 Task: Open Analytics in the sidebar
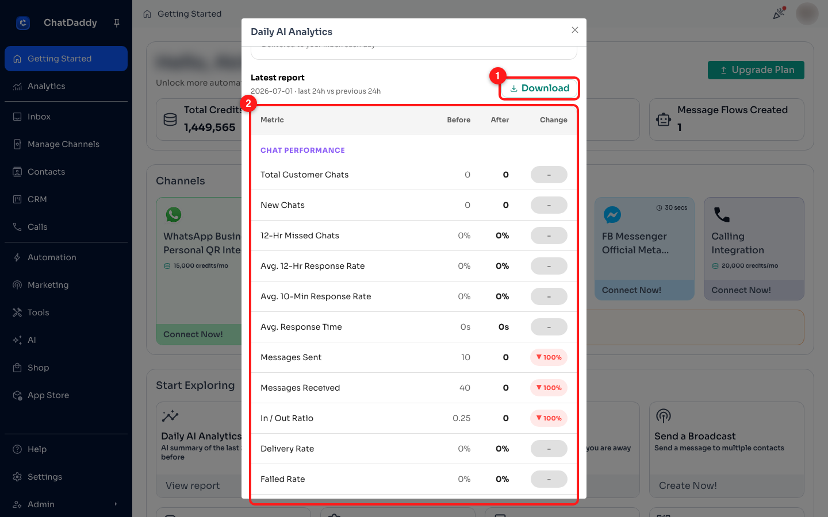(x=66, y=86)
